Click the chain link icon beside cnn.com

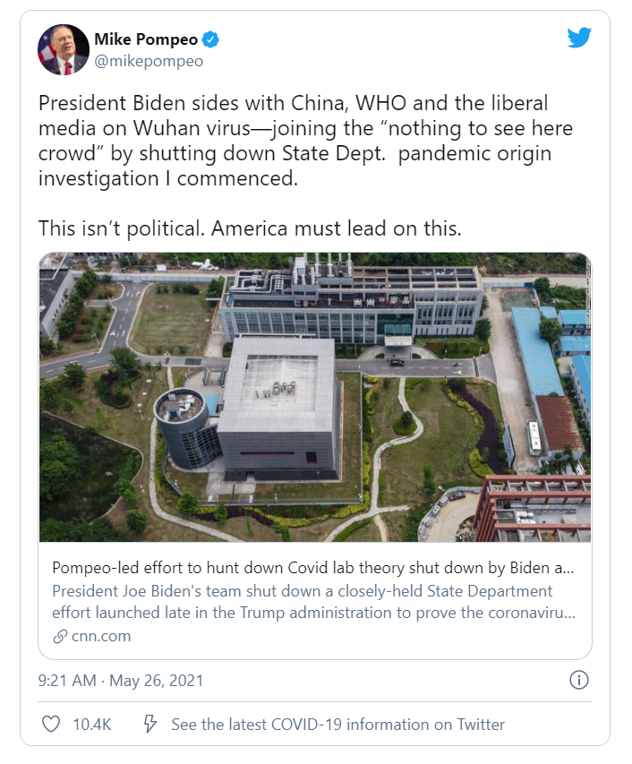(x=60, y=636)
